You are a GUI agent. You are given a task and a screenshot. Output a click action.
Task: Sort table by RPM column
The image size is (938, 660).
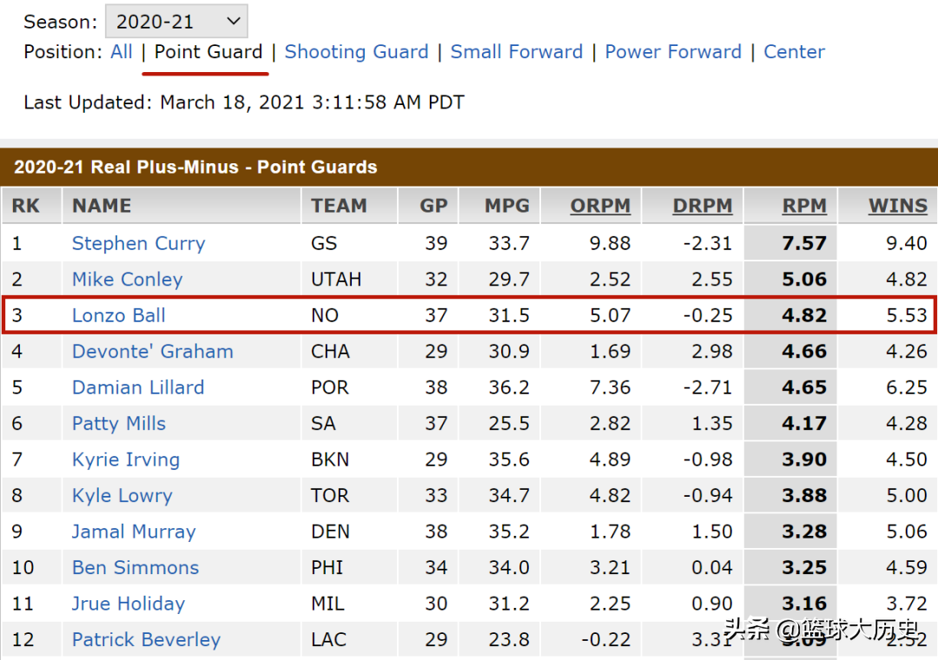coord(804,206)
